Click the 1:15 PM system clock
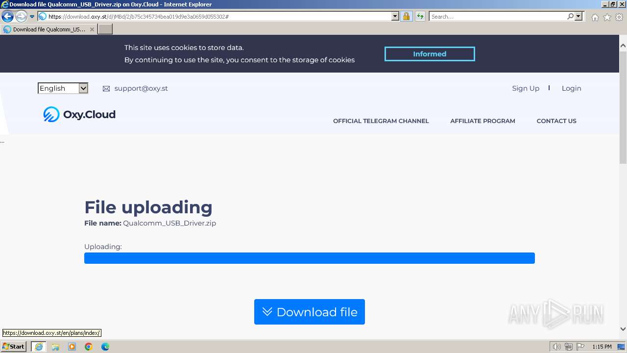Viewport: 627px width, 353px height. (602, 347)
